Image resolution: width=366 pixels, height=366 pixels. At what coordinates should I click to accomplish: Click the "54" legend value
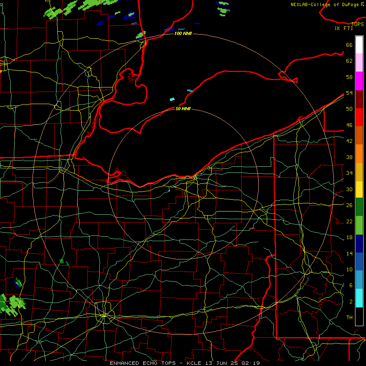click(x=349, y=93)
